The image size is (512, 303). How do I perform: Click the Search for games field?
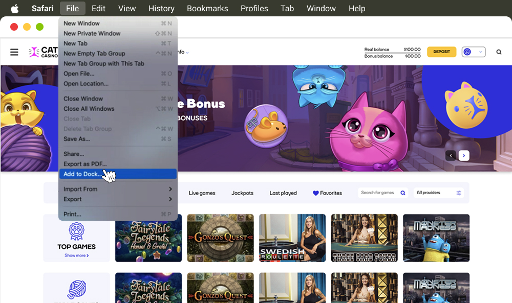coord(378,193)
